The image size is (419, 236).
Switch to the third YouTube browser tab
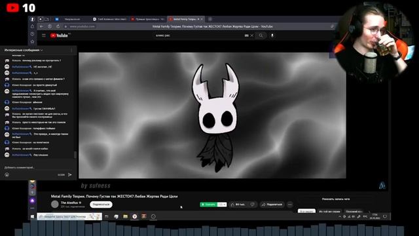point(147,19)
